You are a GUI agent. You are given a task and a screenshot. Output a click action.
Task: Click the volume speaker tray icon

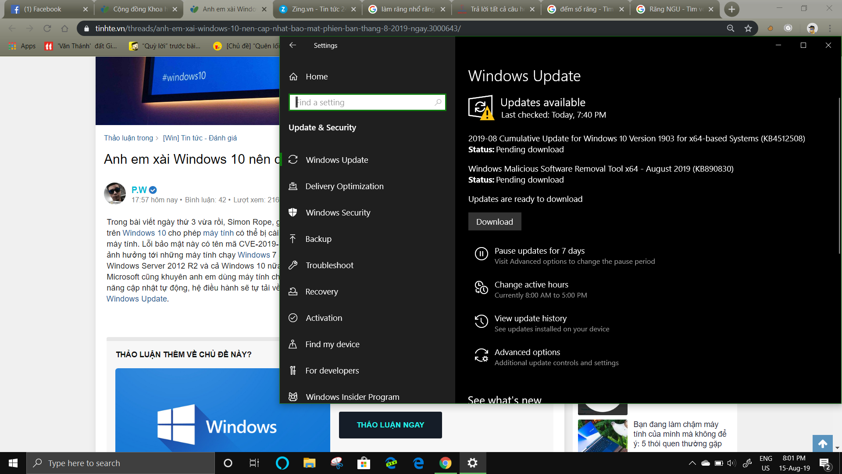click(x=731, y=463)
